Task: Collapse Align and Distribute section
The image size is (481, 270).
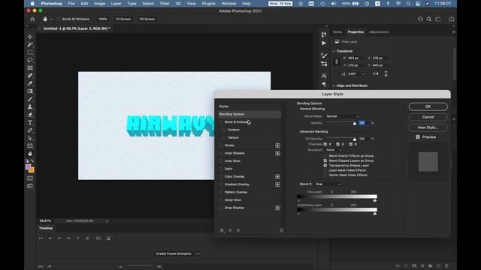Action: click(x=334, y=85)
